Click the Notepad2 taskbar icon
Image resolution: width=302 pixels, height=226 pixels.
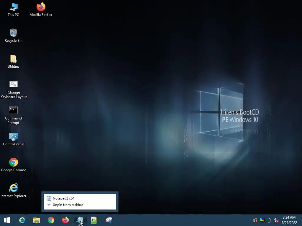(x=80, y=220)
